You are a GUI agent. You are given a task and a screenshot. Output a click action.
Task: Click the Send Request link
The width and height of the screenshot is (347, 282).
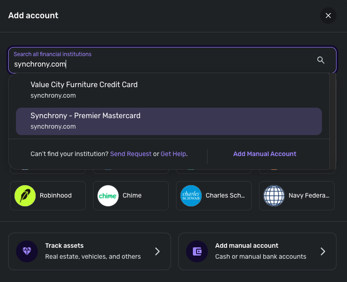[131, 154]
